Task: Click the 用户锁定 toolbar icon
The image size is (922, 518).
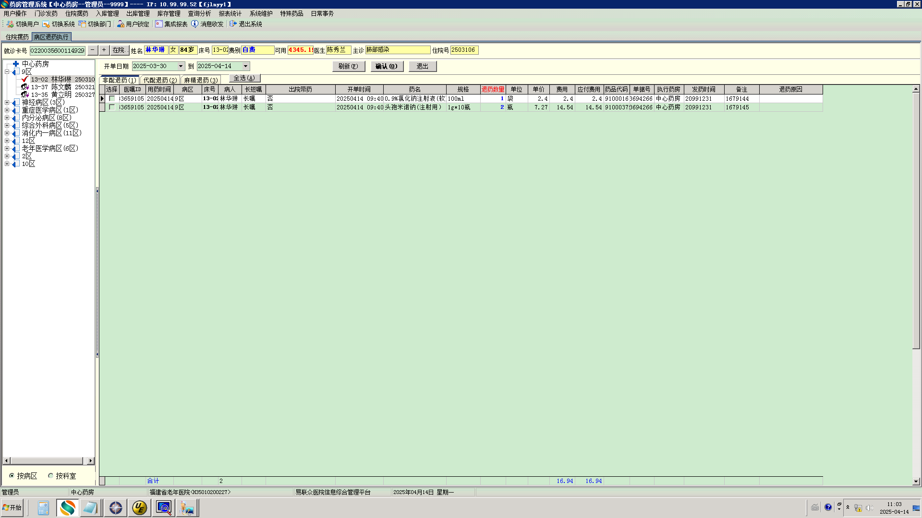Action: 121,24
